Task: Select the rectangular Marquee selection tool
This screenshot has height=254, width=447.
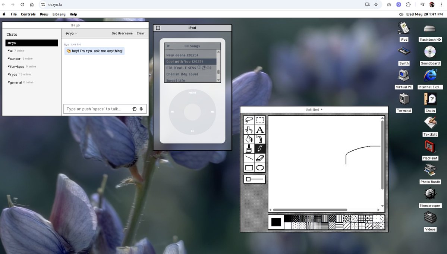Action: (260, 120)
